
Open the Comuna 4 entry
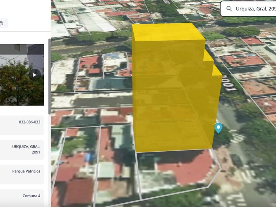point(22,198)
